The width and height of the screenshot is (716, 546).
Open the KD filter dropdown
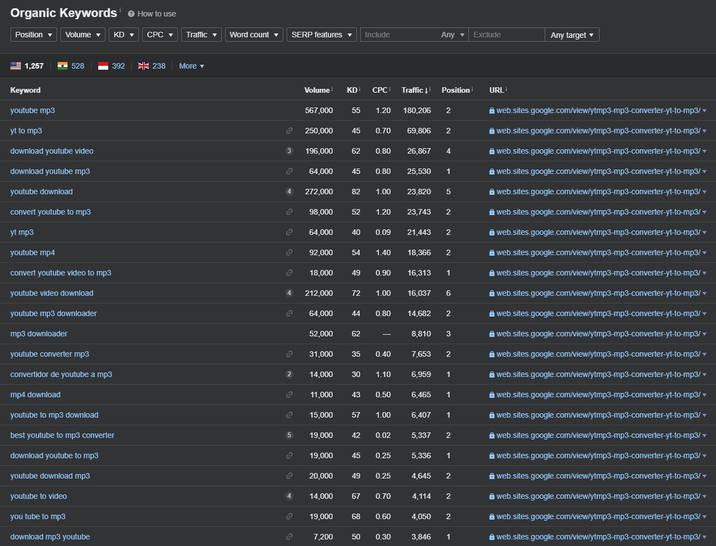124,35
